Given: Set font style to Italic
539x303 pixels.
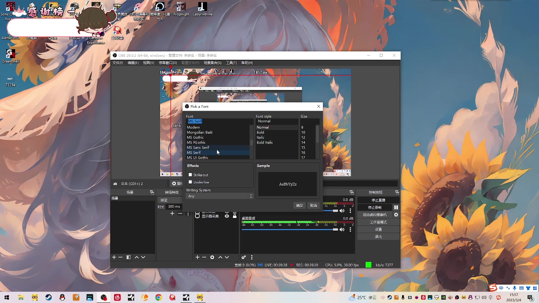Looking at the screenshot, I should coord(277,137).
